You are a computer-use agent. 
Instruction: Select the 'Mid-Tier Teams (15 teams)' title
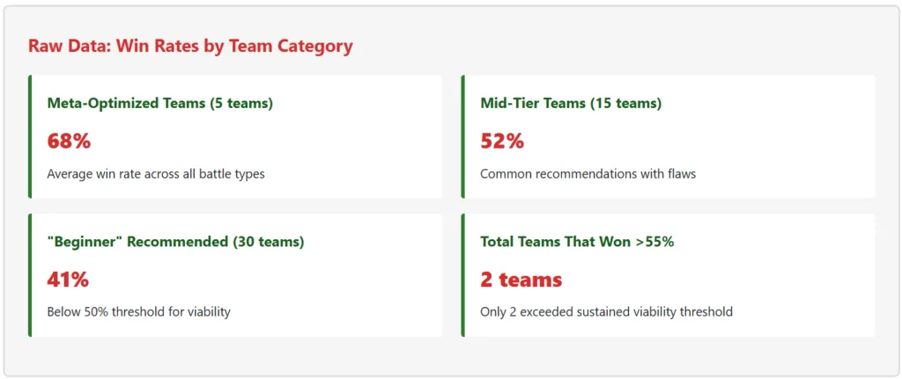[571, 103]
